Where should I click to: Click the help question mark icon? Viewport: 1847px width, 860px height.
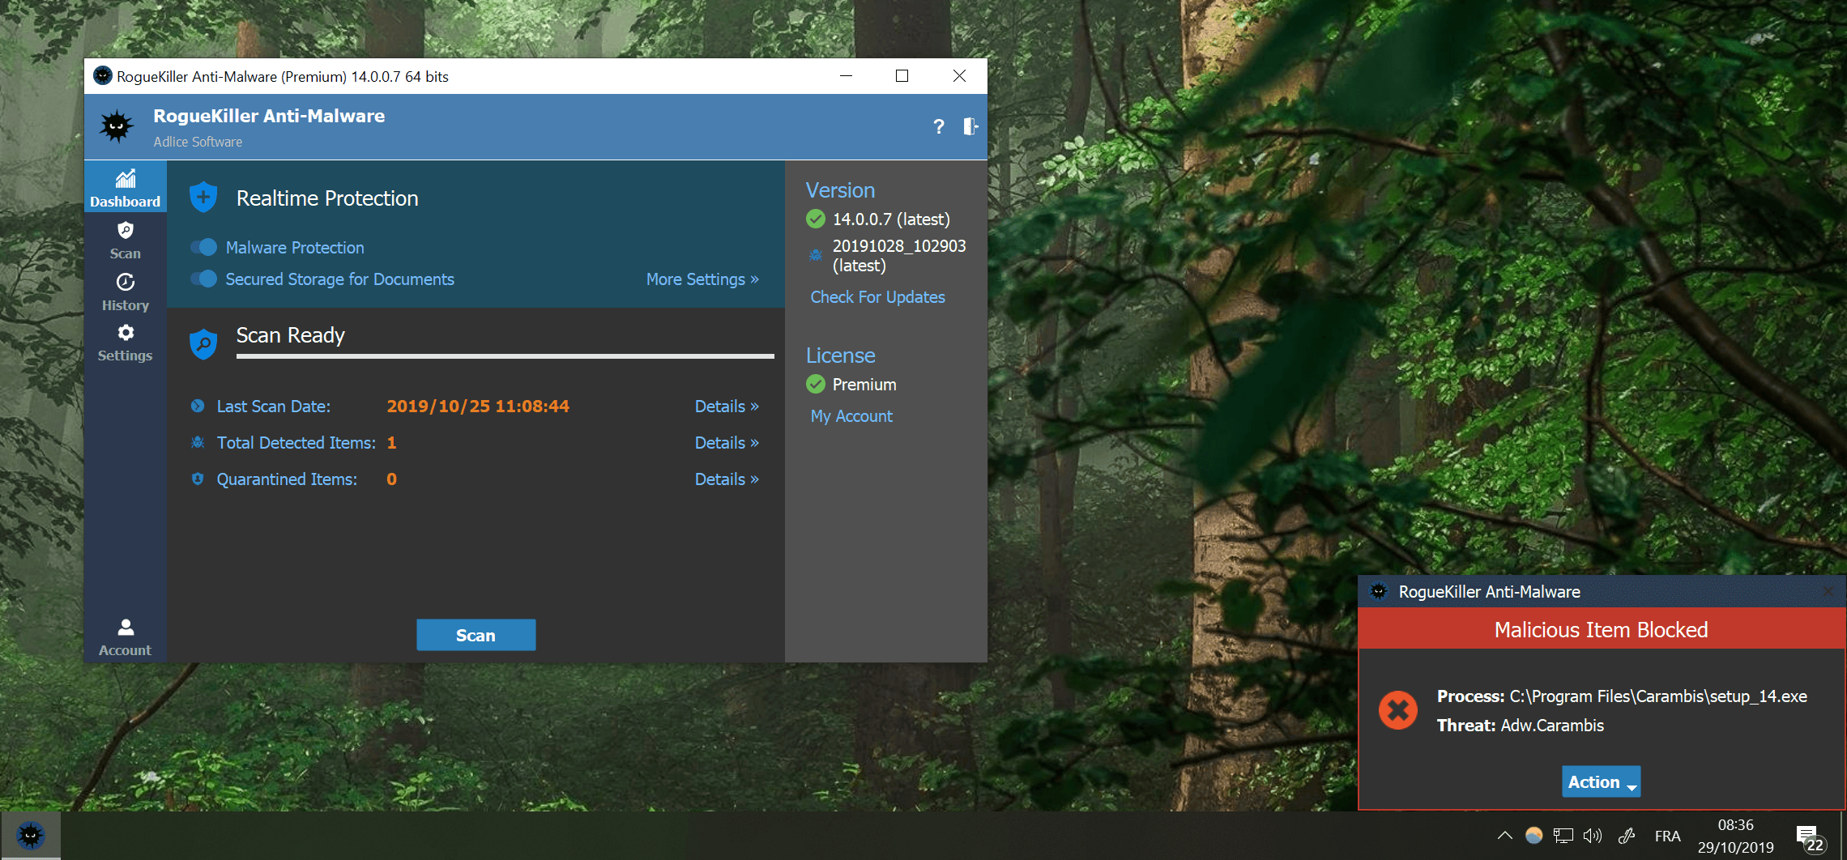coord(939,126)
